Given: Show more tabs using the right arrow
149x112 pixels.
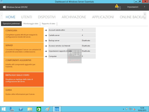Looking at the screenshot, I should pyautogui.click(x=145, y=14).
